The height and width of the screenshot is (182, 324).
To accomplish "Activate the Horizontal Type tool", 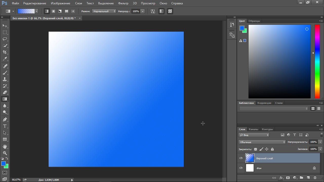I will pos(5,126).
